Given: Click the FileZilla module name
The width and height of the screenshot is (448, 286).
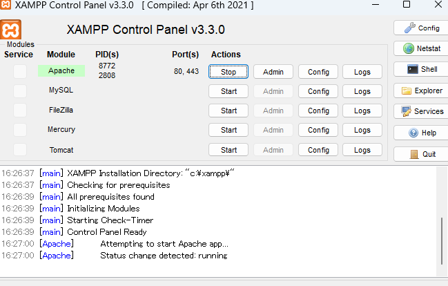Looking at the screenshot, I should click(x=61, y=110).
